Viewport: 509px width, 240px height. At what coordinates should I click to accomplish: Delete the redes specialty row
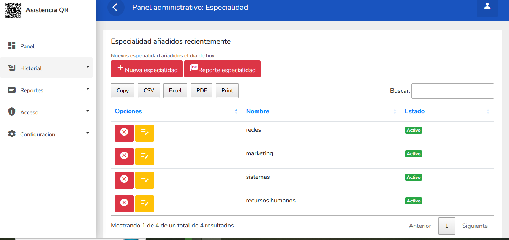(x=124, y=133)
